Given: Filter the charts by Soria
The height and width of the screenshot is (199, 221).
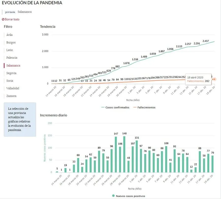Looking at the screenshot, I should 10,81.
